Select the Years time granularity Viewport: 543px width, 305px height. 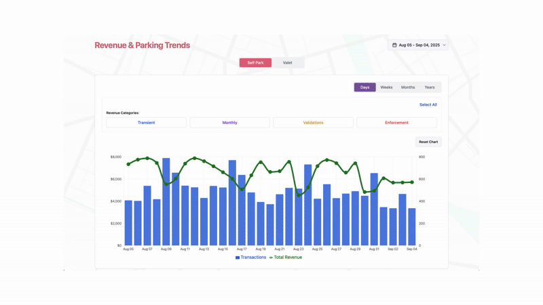(x=430, y=87)
